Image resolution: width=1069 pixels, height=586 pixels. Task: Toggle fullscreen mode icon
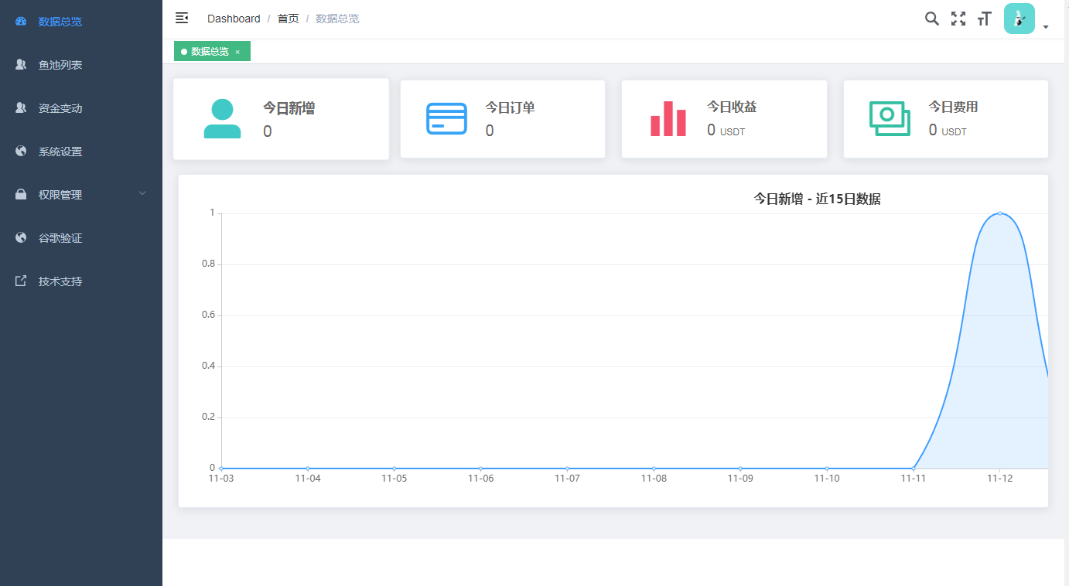[958, 19]
